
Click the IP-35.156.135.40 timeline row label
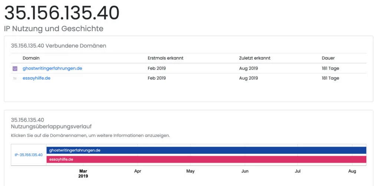click(29, 155)
